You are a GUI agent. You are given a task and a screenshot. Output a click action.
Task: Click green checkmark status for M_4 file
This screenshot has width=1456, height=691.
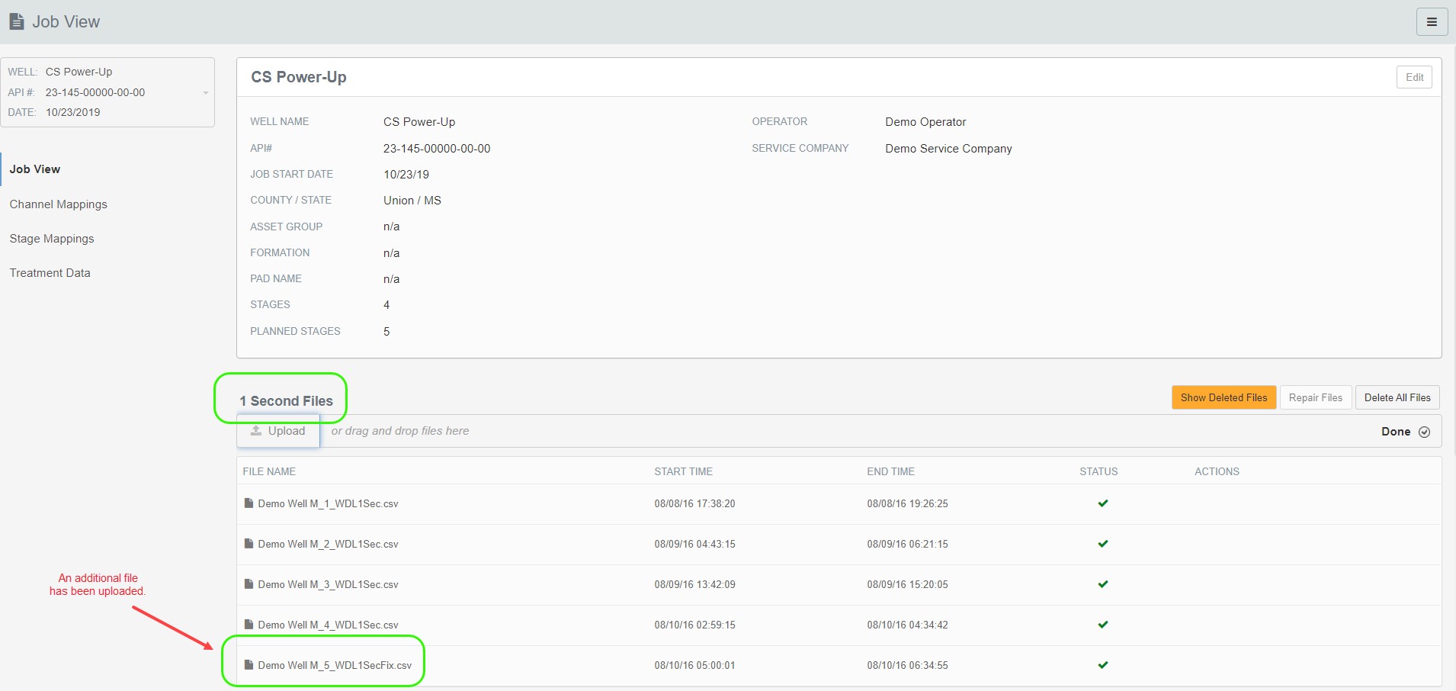pos(1102,625)
